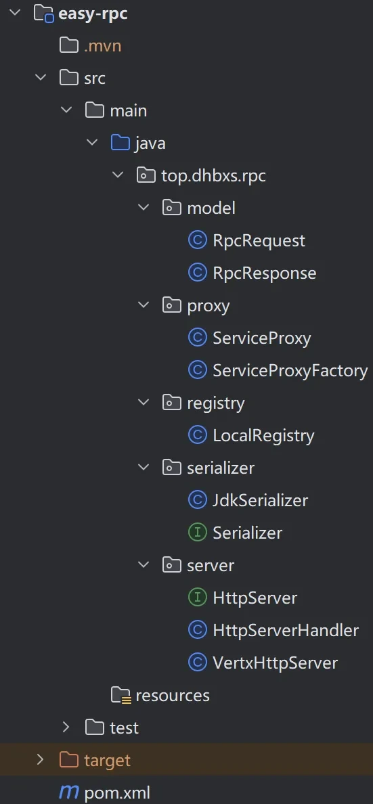
Task: Expand the test folder chevron
Action: coord(66,727)
